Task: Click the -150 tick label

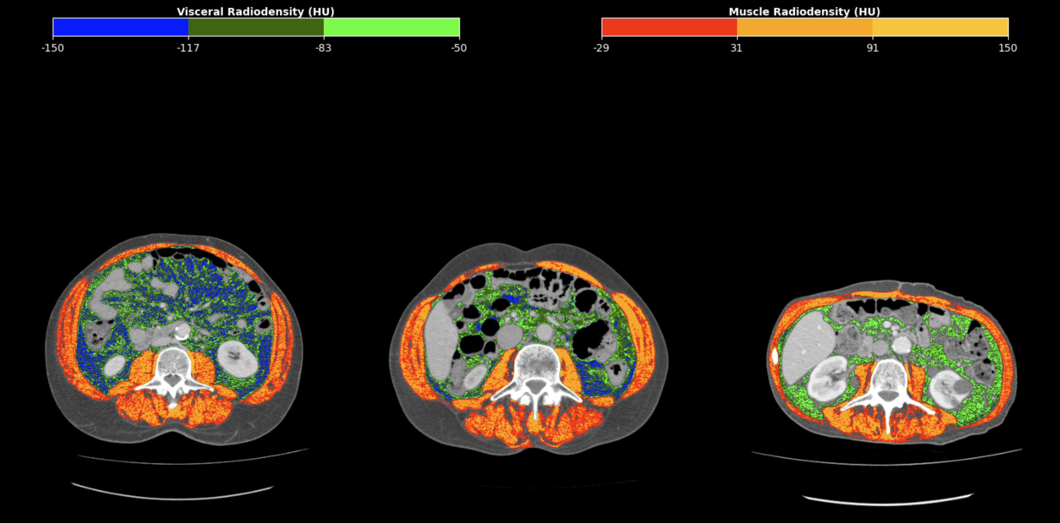Action: coord(53,48)
